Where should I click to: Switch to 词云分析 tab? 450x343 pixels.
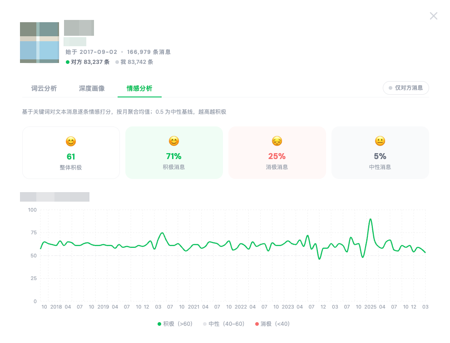44,88
